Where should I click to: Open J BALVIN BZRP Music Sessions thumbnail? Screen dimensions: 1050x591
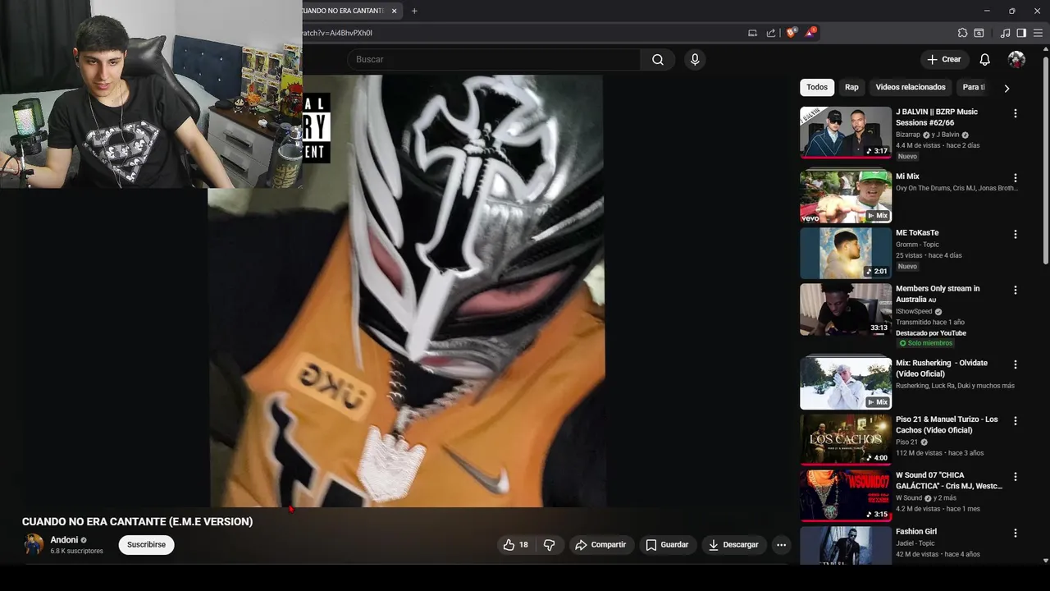point(846,132)
